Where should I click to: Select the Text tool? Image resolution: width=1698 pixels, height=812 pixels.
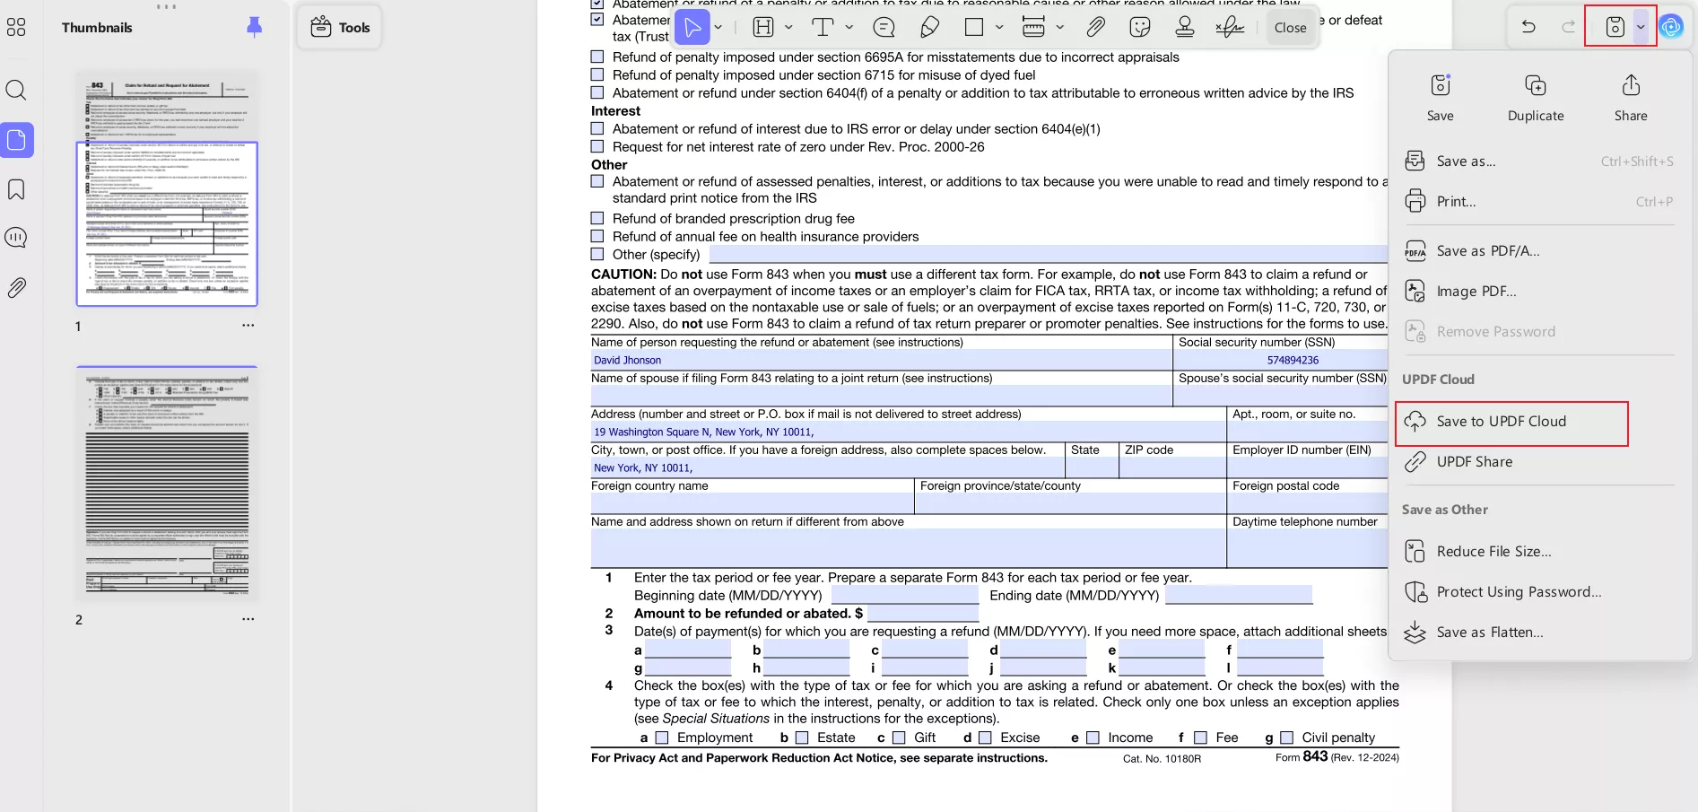pos(822,27)
